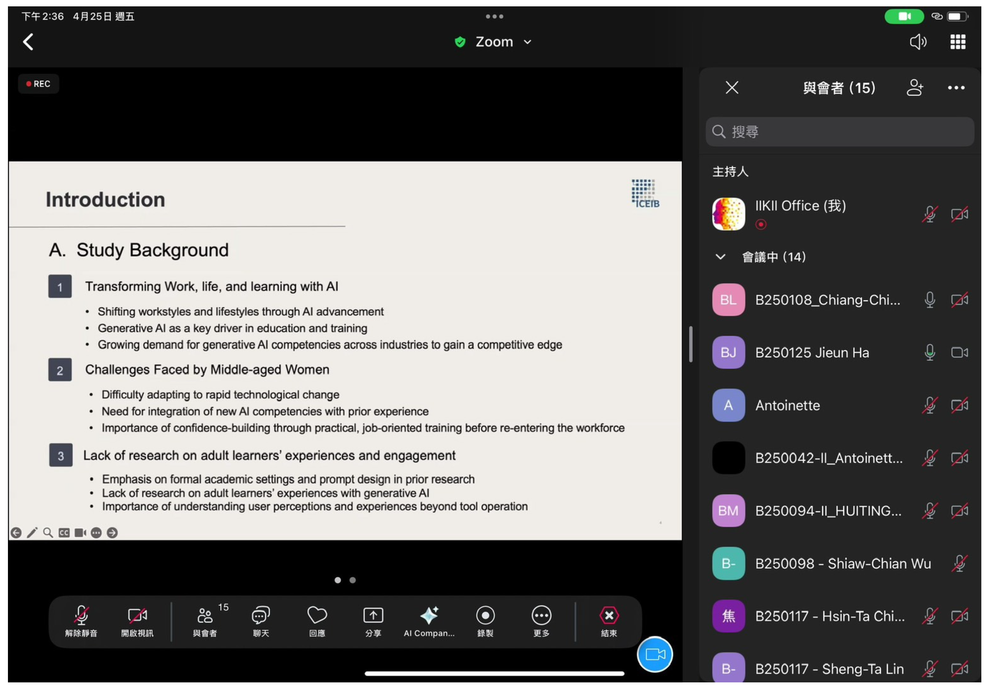Open the 聊天 chat panel
Screen dimensions: 988x690
tap(261, 616)
